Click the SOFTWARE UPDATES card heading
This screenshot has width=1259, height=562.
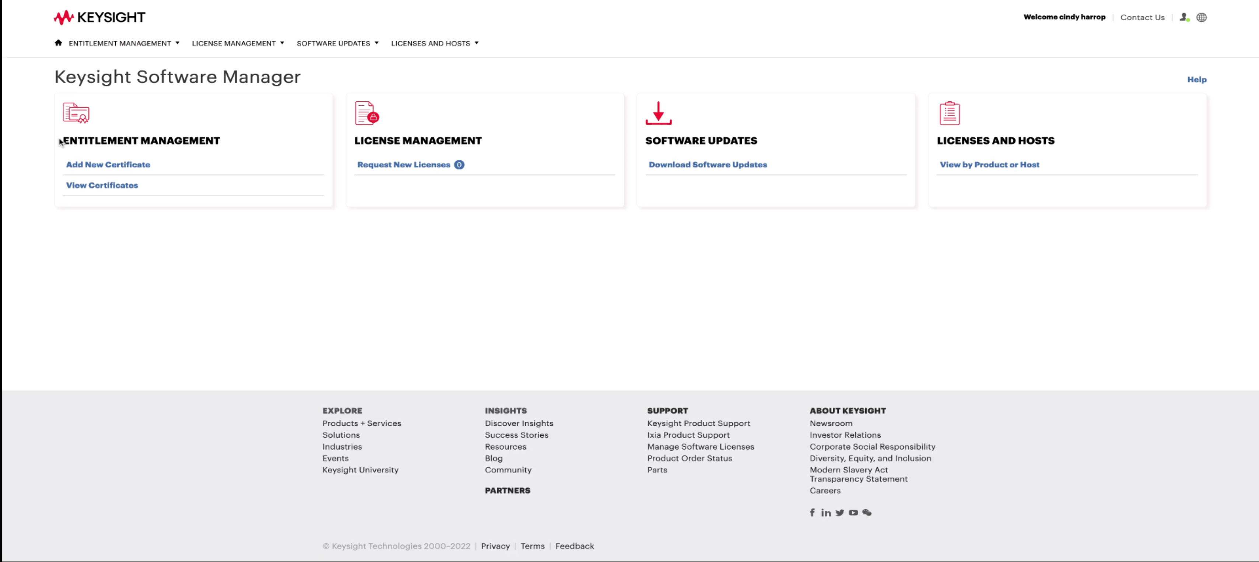click(x=701, y=141)
